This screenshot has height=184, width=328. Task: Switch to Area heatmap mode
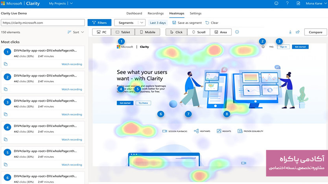[221, 32]
